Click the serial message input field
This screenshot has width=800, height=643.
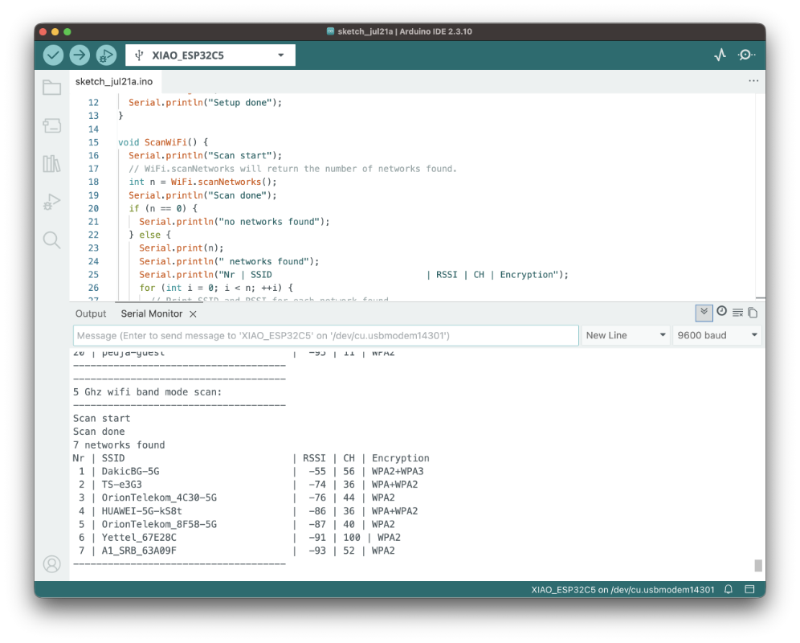325,335
